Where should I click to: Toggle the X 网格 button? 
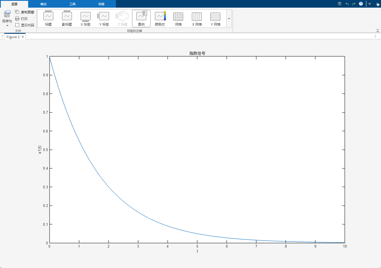[x=197, y=19]
